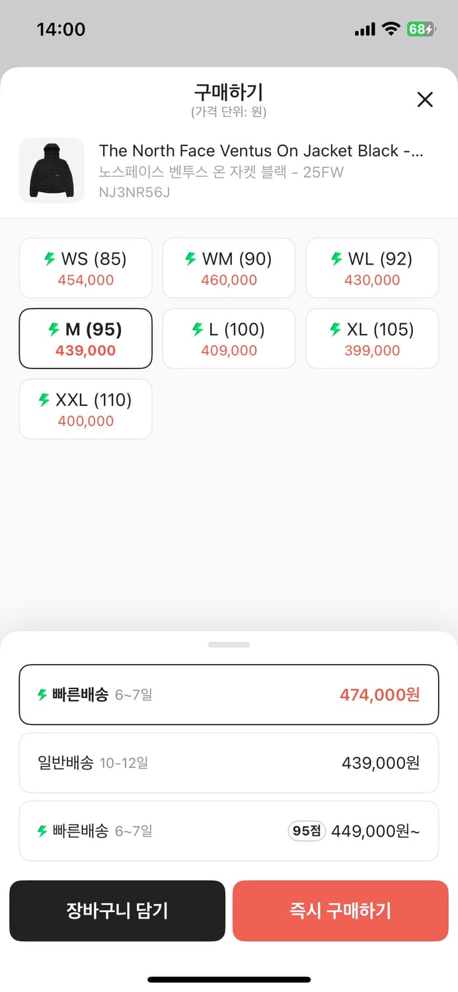Select size XL (105) option

372,339
